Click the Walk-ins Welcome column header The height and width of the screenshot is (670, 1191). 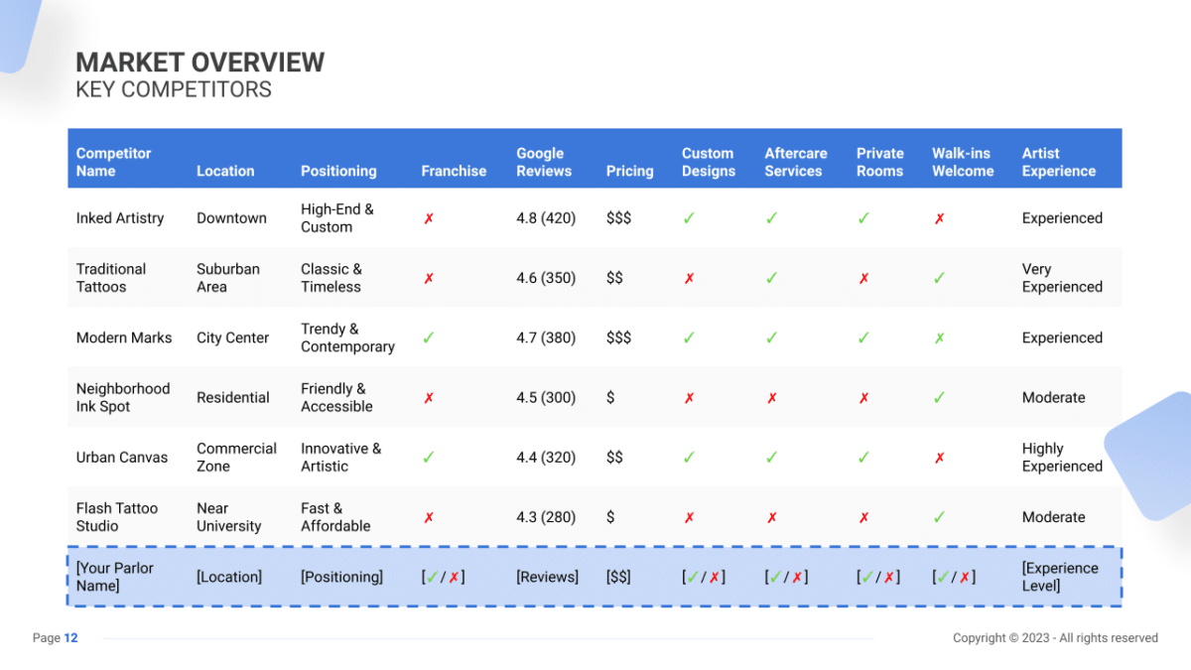coord(963,162)
